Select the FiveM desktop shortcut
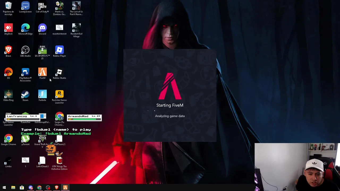This screenshot has width=340, height=191. [42, 73]
